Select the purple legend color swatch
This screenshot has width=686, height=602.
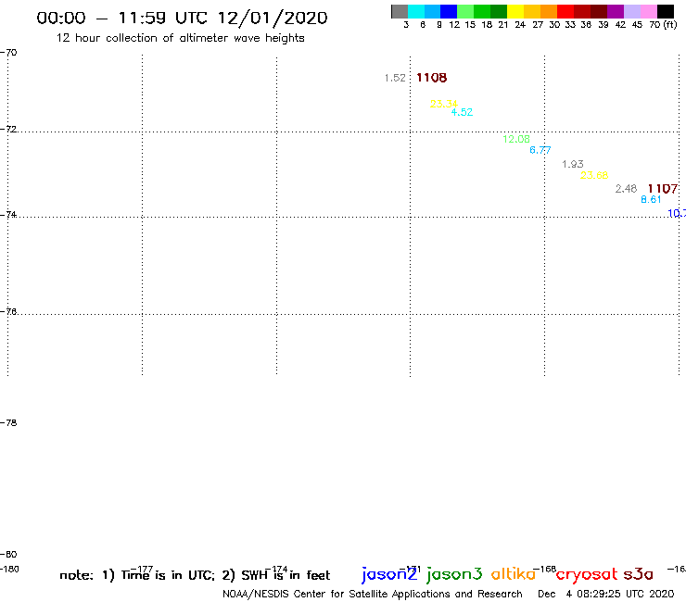click(616, 11)
